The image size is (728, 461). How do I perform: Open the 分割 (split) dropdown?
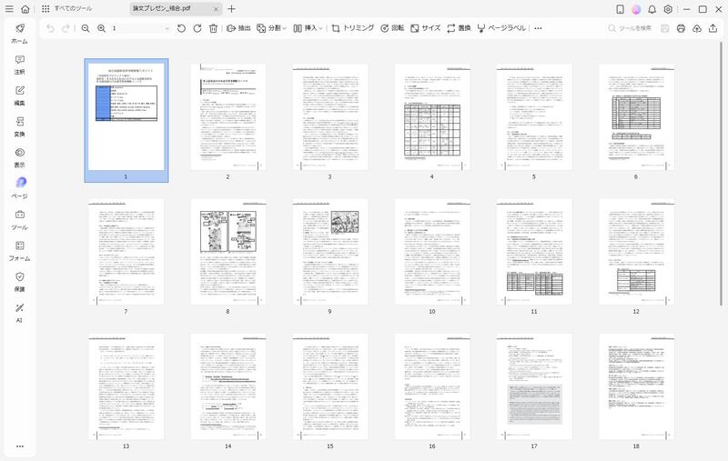click(271, 28)
